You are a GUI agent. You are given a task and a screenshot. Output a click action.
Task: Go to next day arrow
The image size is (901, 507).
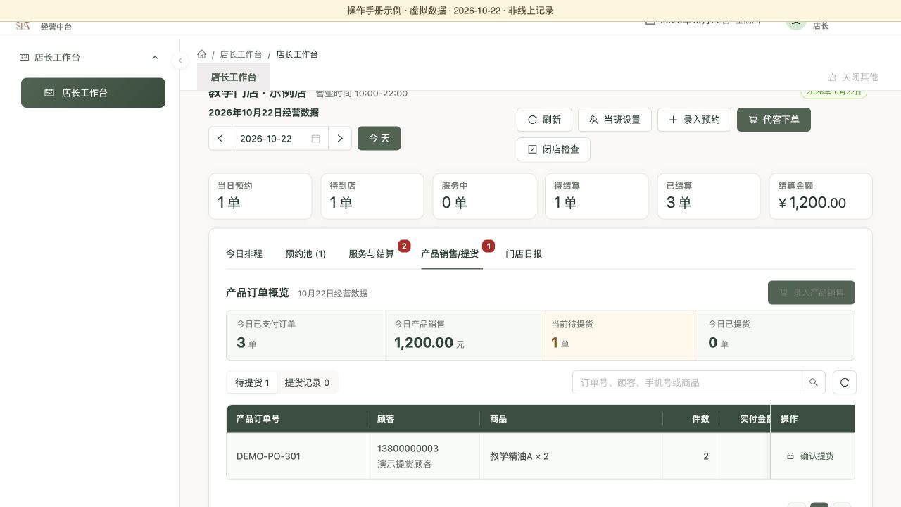click(x=340, y=139)
